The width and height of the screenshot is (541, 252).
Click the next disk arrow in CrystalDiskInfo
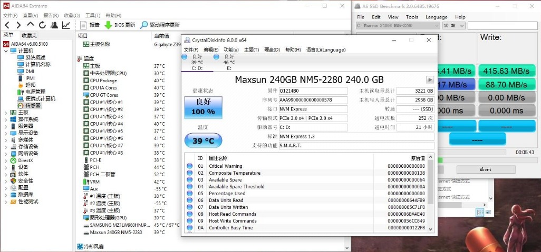click(430, 80)
